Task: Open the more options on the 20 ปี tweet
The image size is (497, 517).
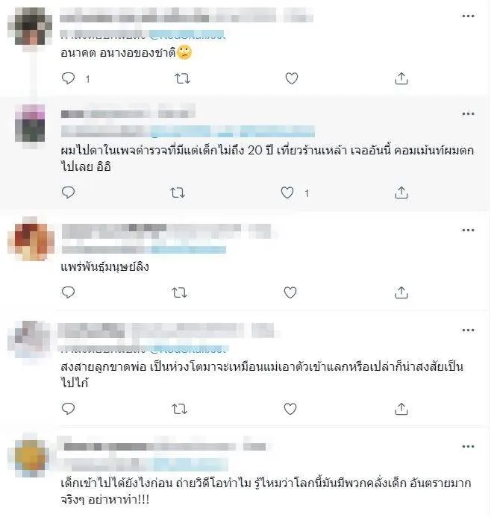Action: tap(468, 113)
